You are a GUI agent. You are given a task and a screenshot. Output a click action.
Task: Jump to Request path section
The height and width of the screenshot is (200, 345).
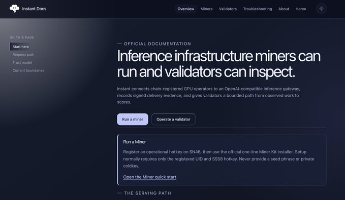23,55
